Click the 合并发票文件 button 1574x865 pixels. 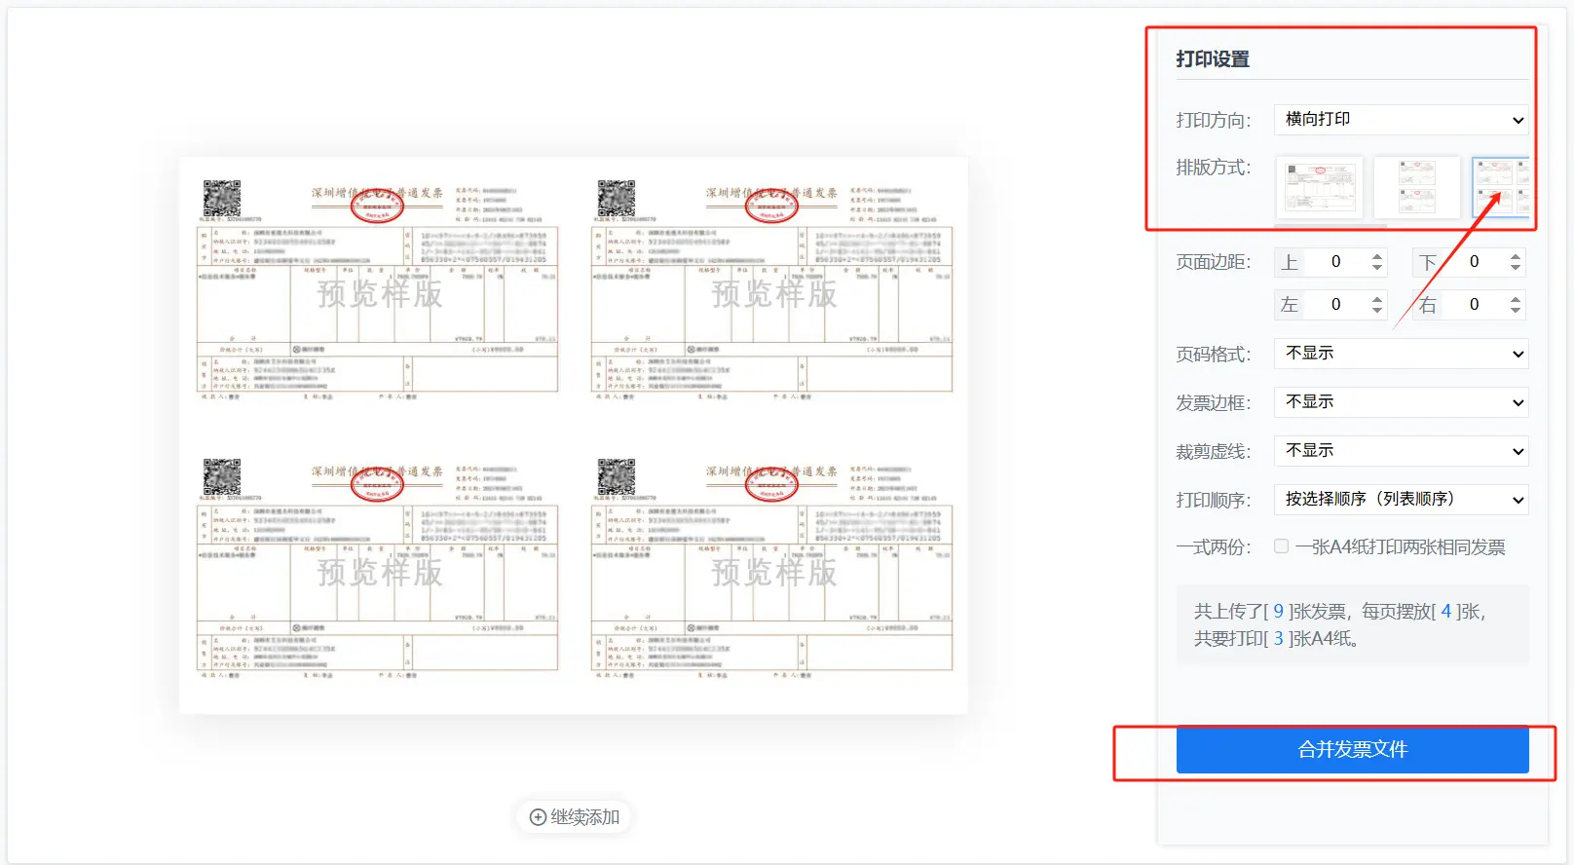pos(1352,750)
